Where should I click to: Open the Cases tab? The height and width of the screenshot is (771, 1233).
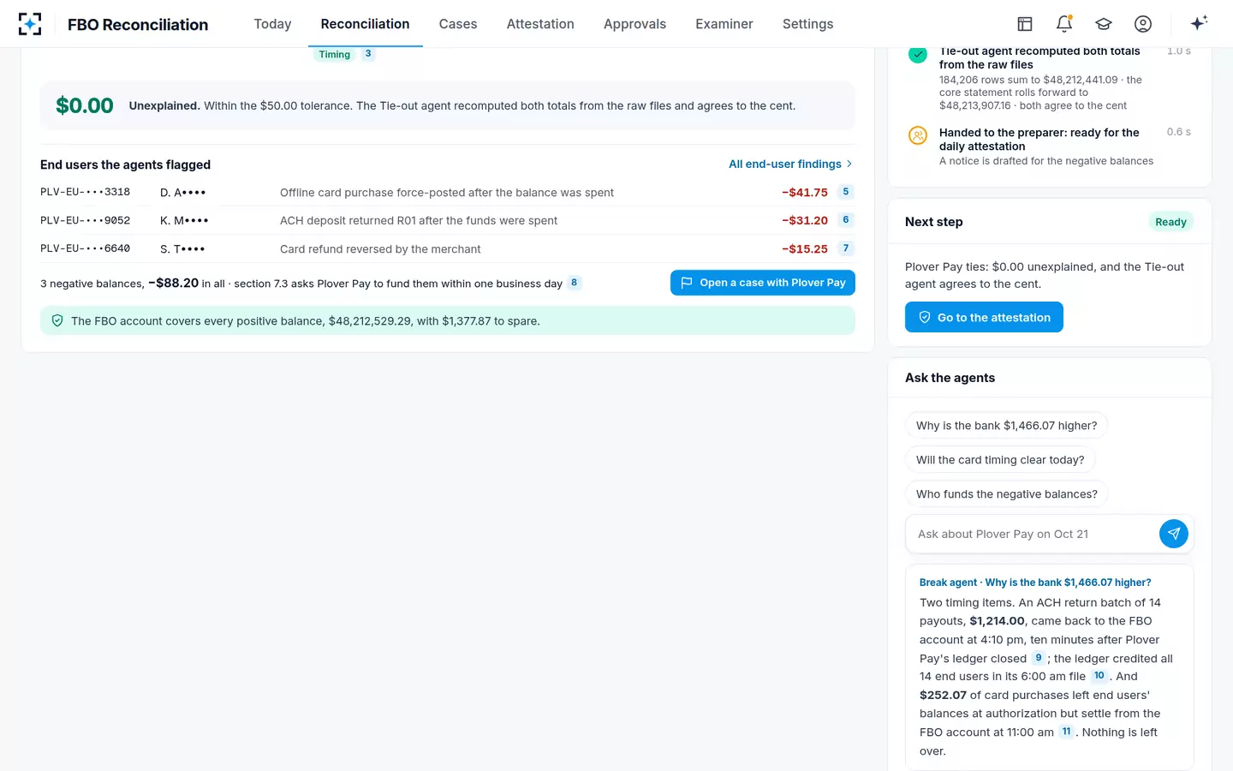tap(458, 24)
